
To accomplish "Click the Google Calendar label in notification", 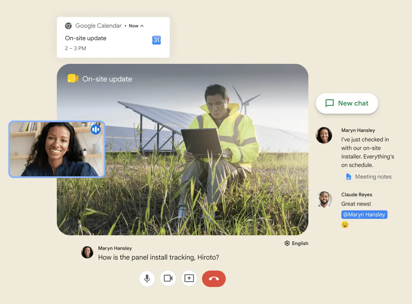I will tap(98, 26).
